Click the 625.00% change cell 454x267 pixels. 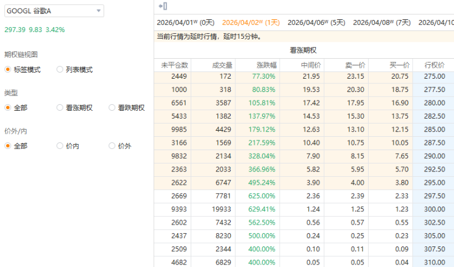click(262, 196)
